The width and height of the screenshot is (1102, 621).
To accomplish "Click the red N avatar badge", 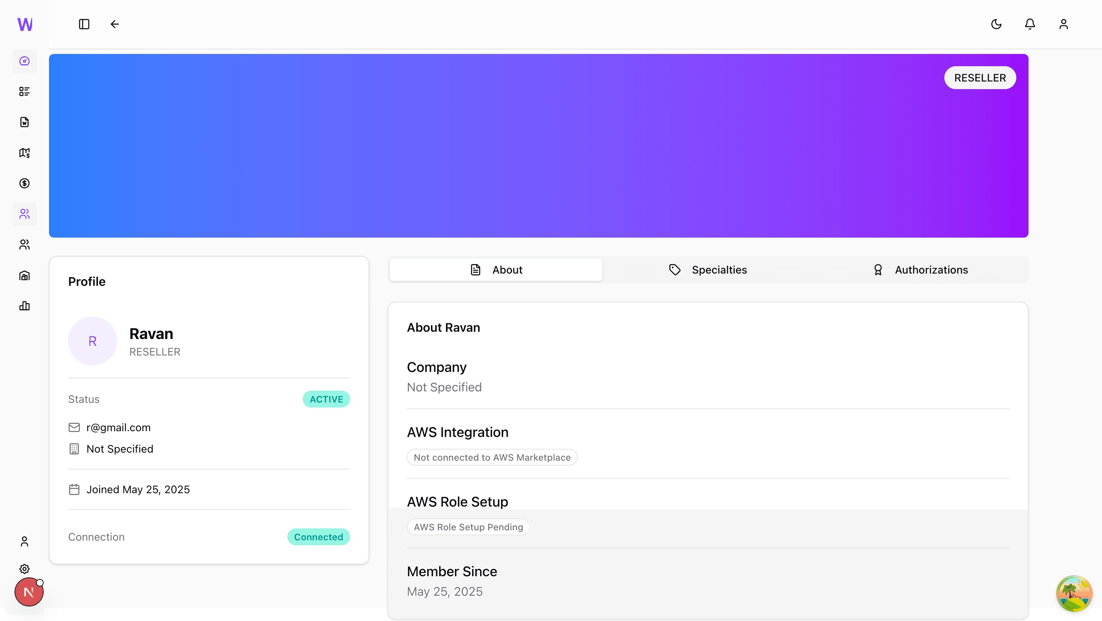I will coord(29,592).
